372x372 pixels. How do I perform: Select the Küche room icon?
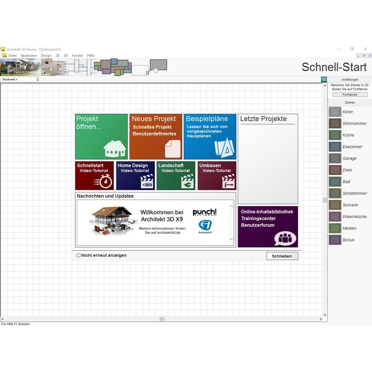(335, 135)
